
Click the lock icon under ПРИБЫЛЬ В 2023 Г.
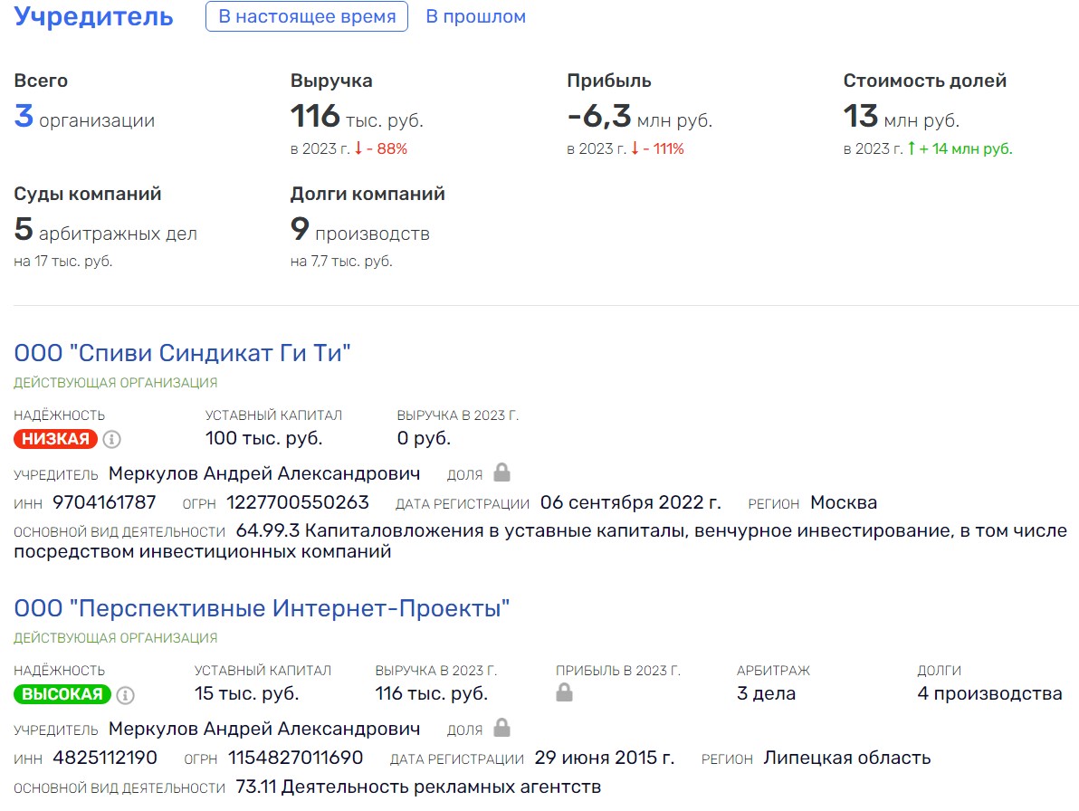click(564, 693)
